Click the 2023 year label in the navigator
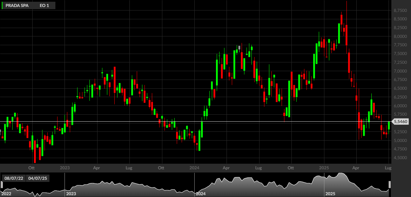The height and width of the screenshot is (197, 411). click(71, 194)
